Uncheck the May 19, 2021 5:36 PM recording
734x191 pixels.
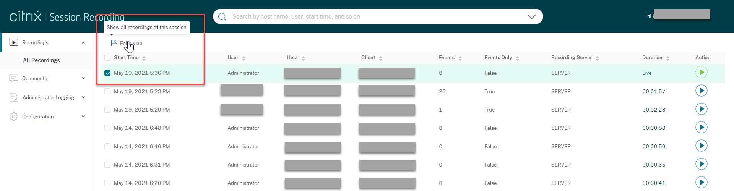(107, 73)
